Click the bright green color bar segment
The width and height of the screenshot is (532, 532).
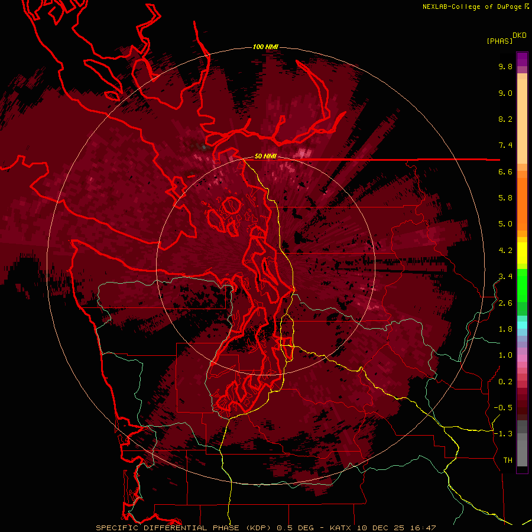click(522, 286)
